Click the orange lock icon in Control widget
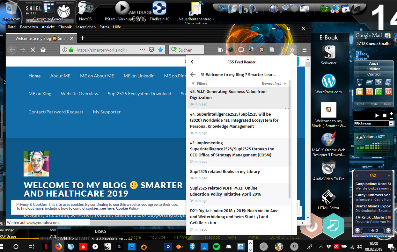Image resolution: width=397 pixels, height=252 pixels. 360,92
